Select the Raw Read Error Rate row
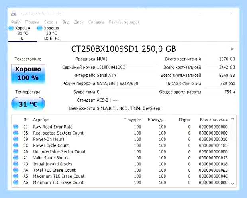 point(121,127)
